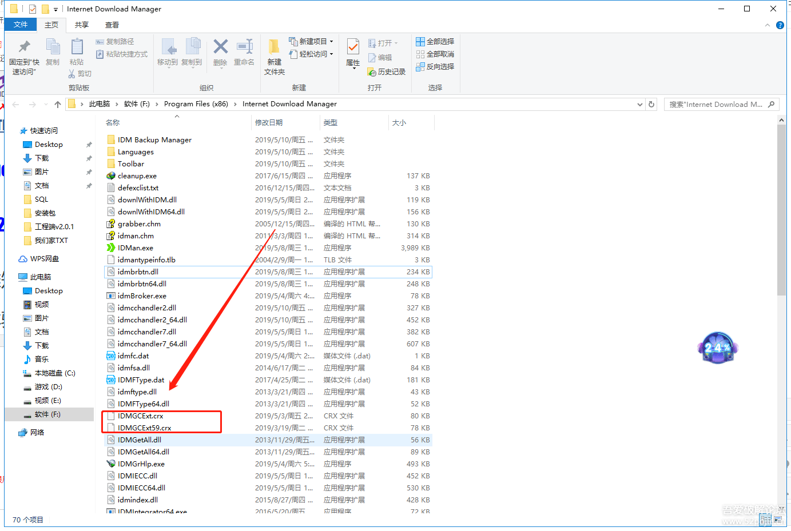Select the grabber.chm help file

point(139,224)
